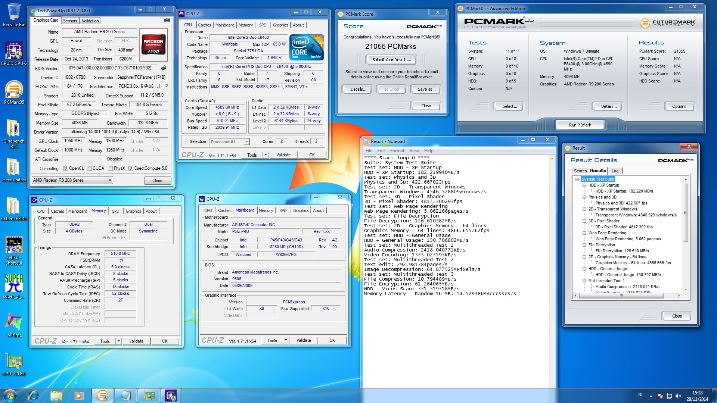
Task: Collapse the HDD - XP Startup tree node
Action: click(584, 185)
